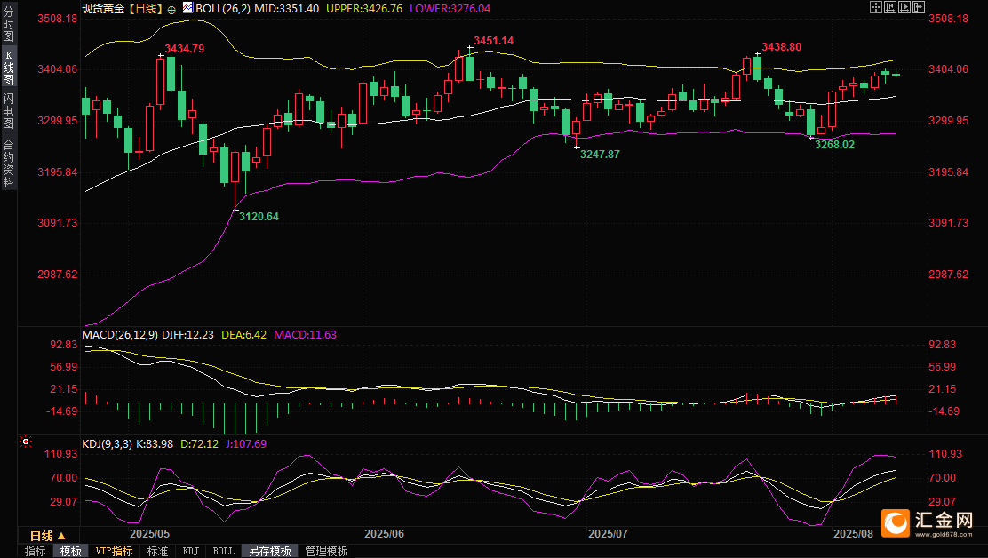Click the 另存模板 button
This screenshot has height=558, width=988.
(x=270, y=551)
